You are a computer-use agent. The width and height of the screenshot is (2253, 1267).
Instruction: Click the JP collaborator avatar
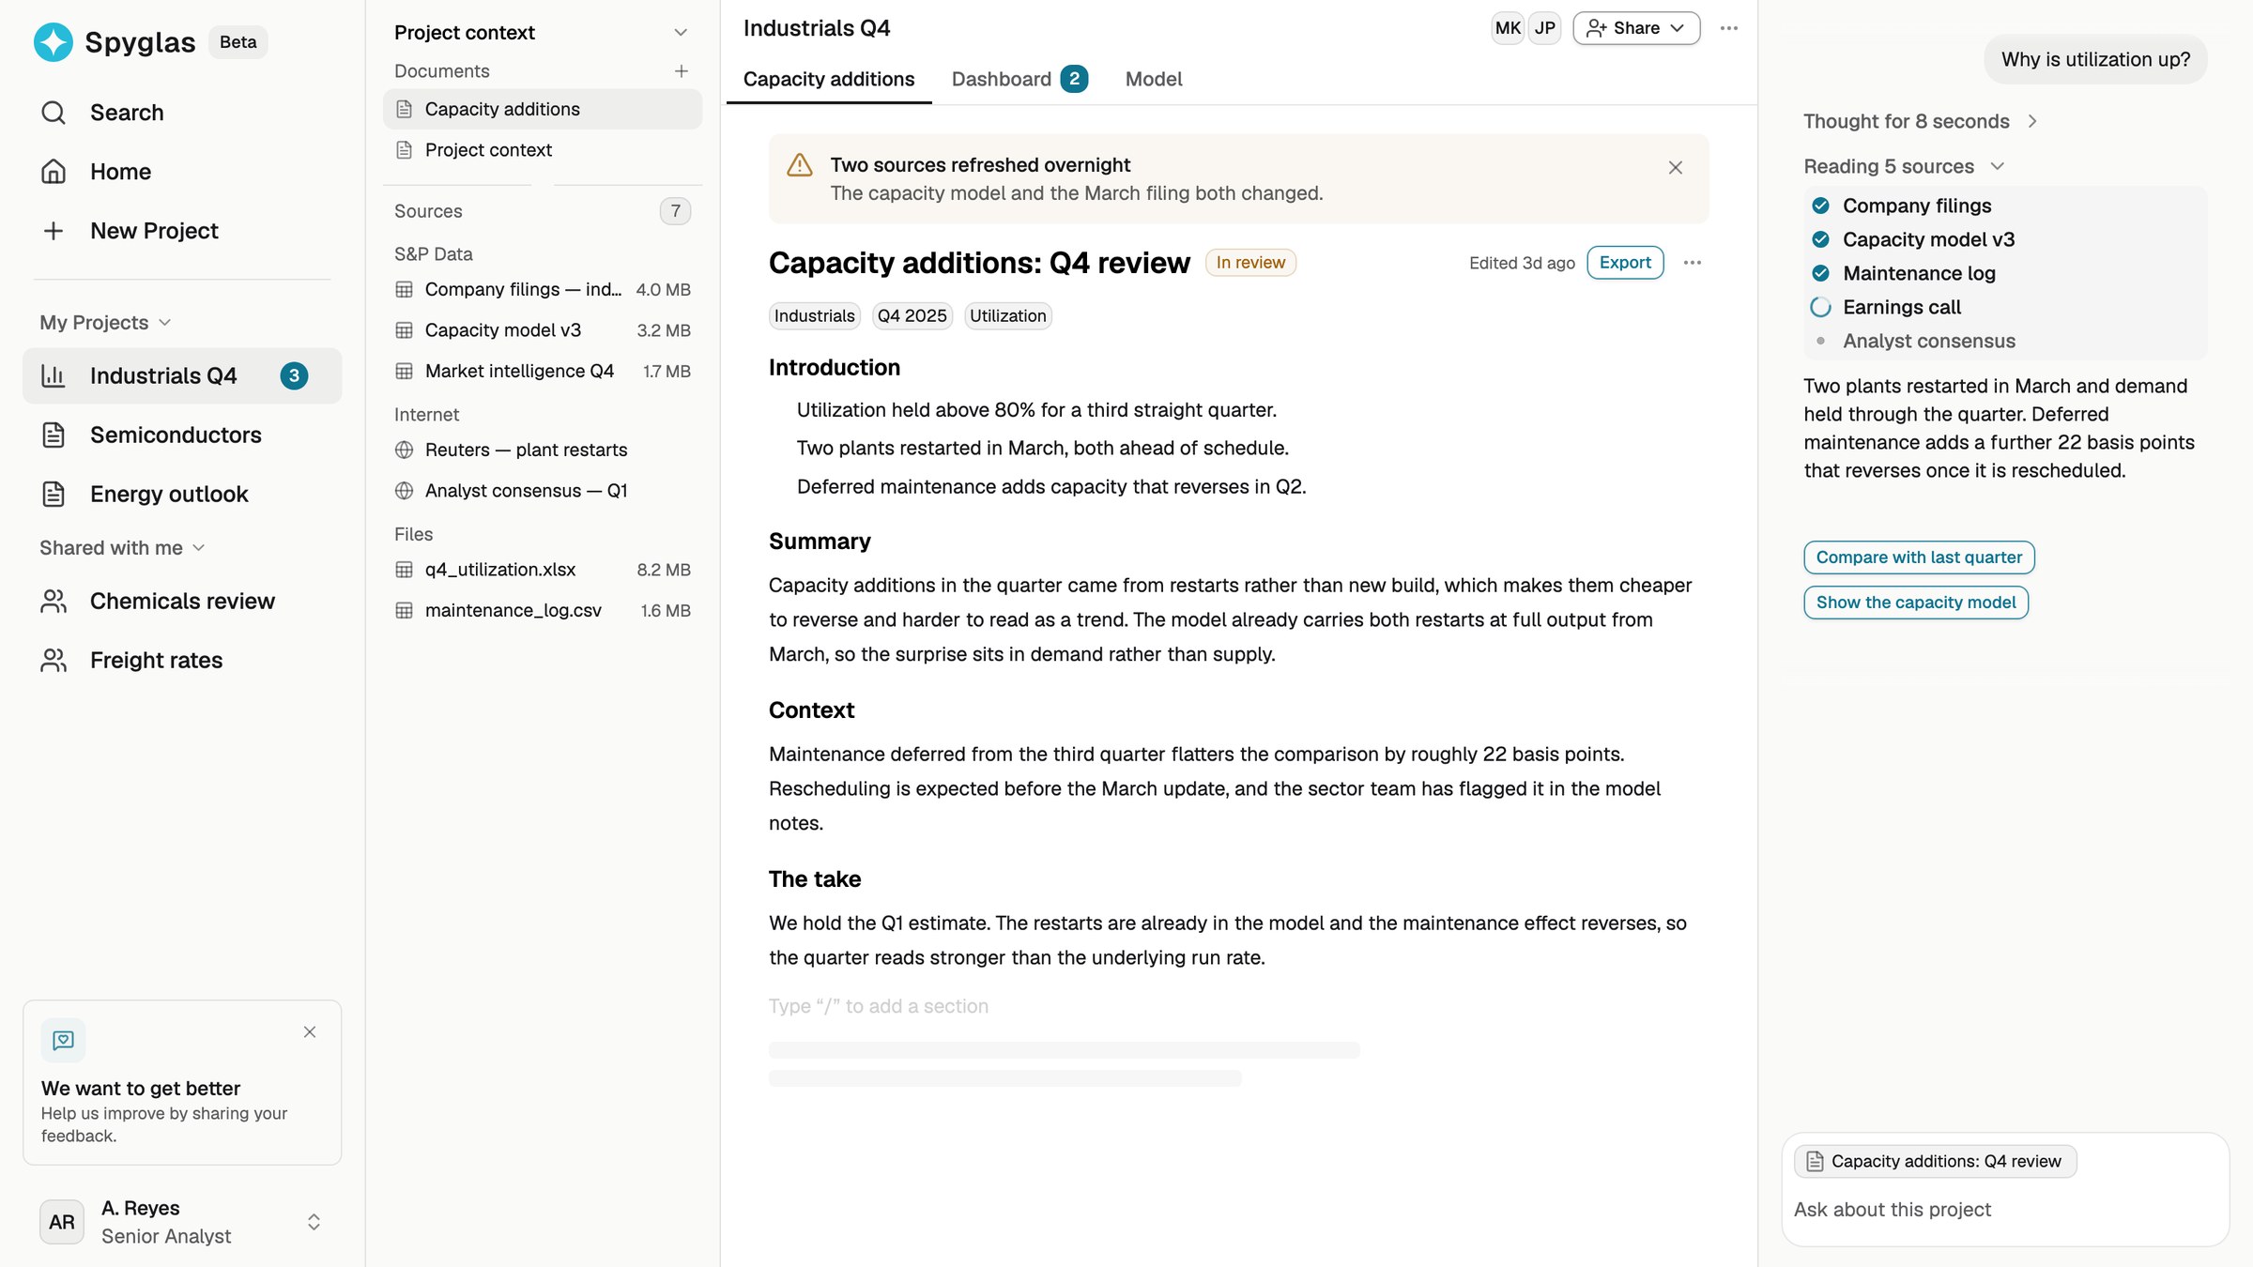pyautogui.click(x=1544, y=28)
